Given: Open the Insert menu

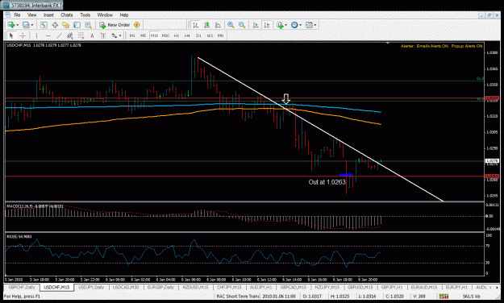Looking at the screenshot, I should click(49, 15).
